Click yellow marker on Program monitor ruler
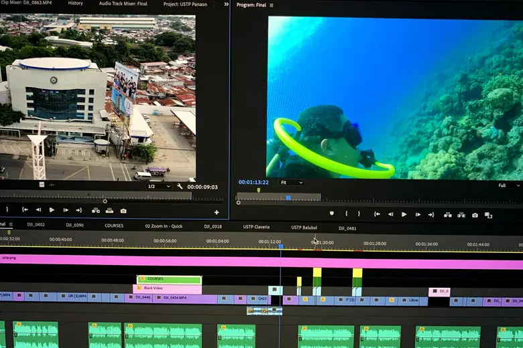Image resolution: width=523 pixels, height=348 pixels. tap(259, 190)
